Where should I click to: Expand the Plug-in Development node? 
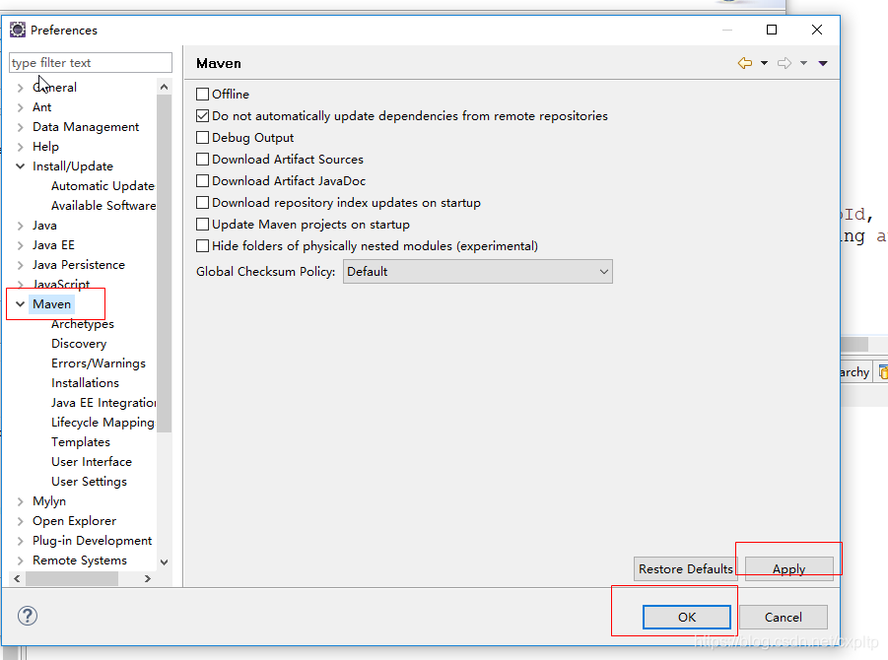[x=21, y=541]
